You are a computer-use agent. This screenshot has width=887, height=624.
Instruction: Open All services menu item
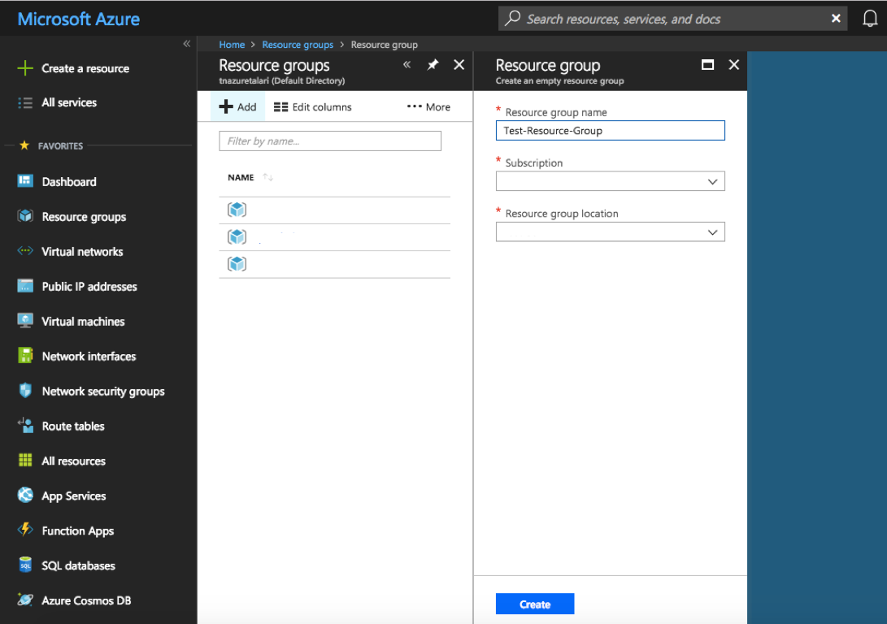click(69, 102)
